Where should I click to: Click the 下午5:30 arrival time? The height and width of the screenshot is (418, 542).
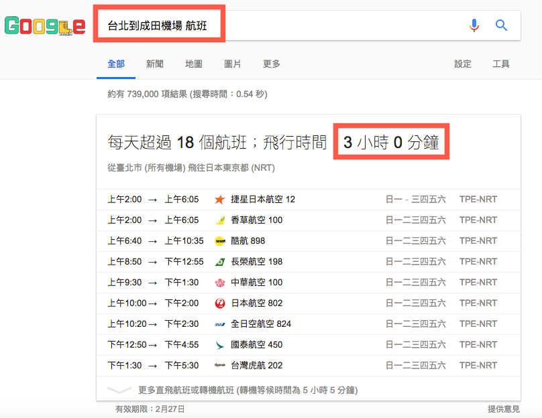(182, 365)
